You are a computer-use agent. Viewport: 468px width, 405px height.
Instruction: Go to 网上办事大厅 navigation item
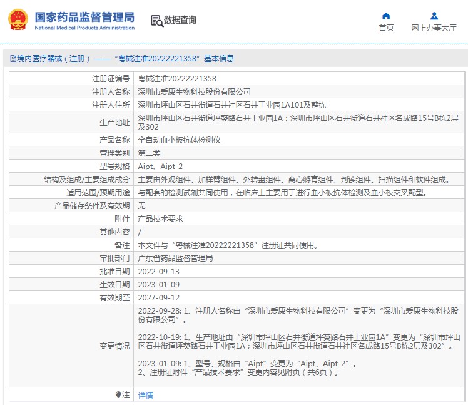(434, 28)
